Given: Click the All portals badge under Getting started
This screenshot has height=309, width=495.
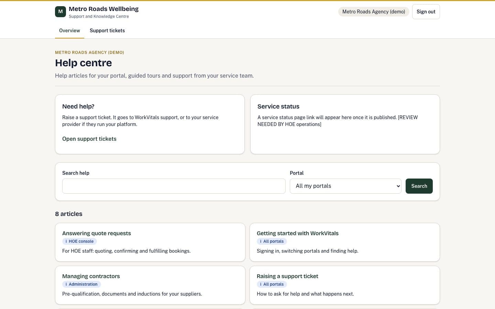Looking at the screenshot, I should click(272, 241).
